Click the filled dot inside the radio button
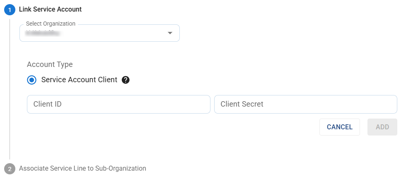 tap(32, 80)
